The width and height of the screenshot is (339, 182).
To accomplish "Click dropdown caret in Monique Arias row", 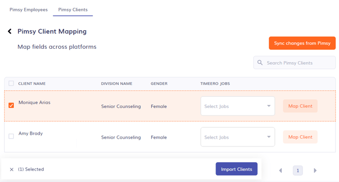I will click(269, 106).
